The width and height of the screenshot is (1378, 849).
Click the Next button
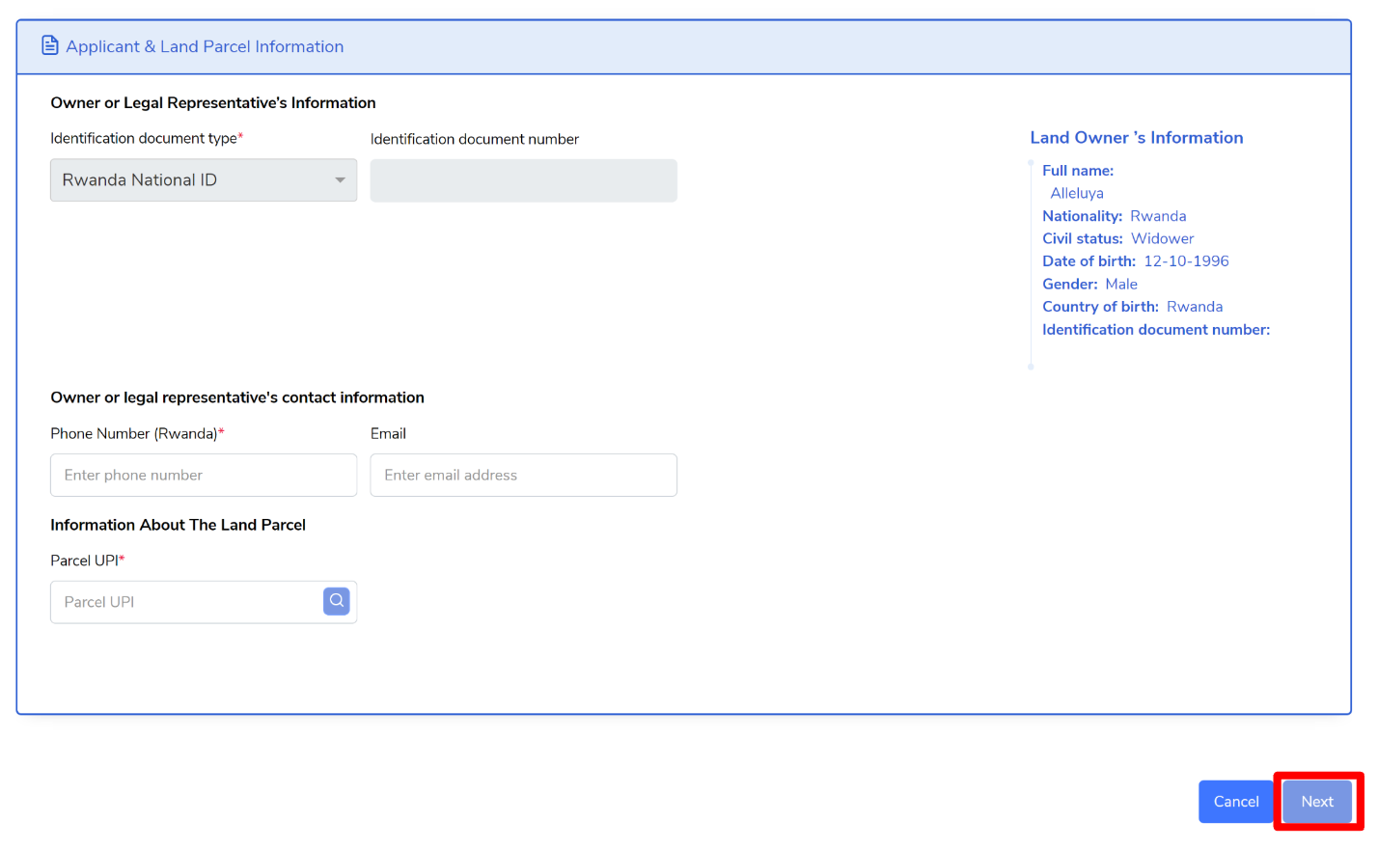1317,802
